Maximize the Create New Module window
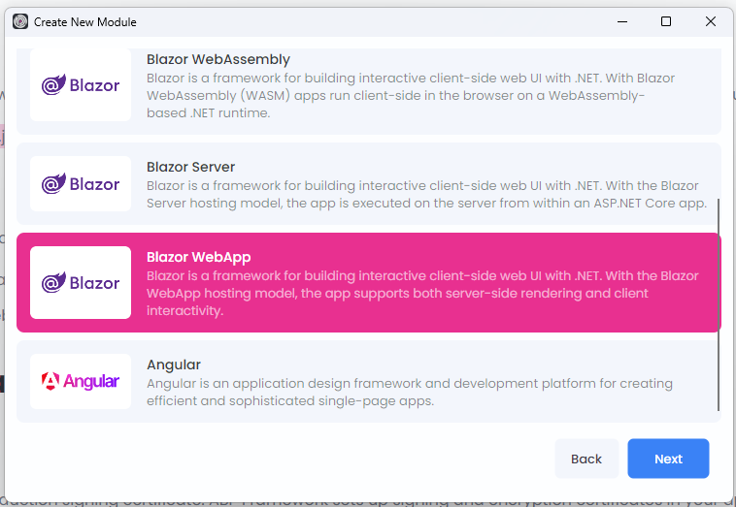The height and width of the screenshot is (507, 736). [x=666, y=21]
